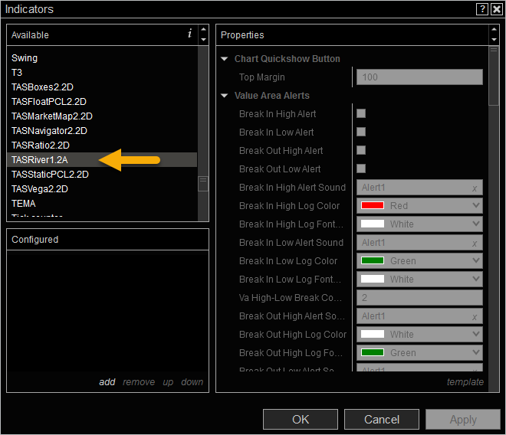Click the OK button
This screenshot has width=506, height=435.
click(301, 420)
